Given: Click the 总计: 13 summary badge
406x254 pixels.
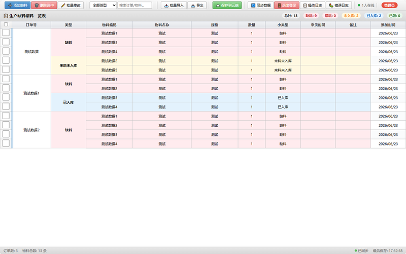Looking at the screenshot, I should point(291,16).
